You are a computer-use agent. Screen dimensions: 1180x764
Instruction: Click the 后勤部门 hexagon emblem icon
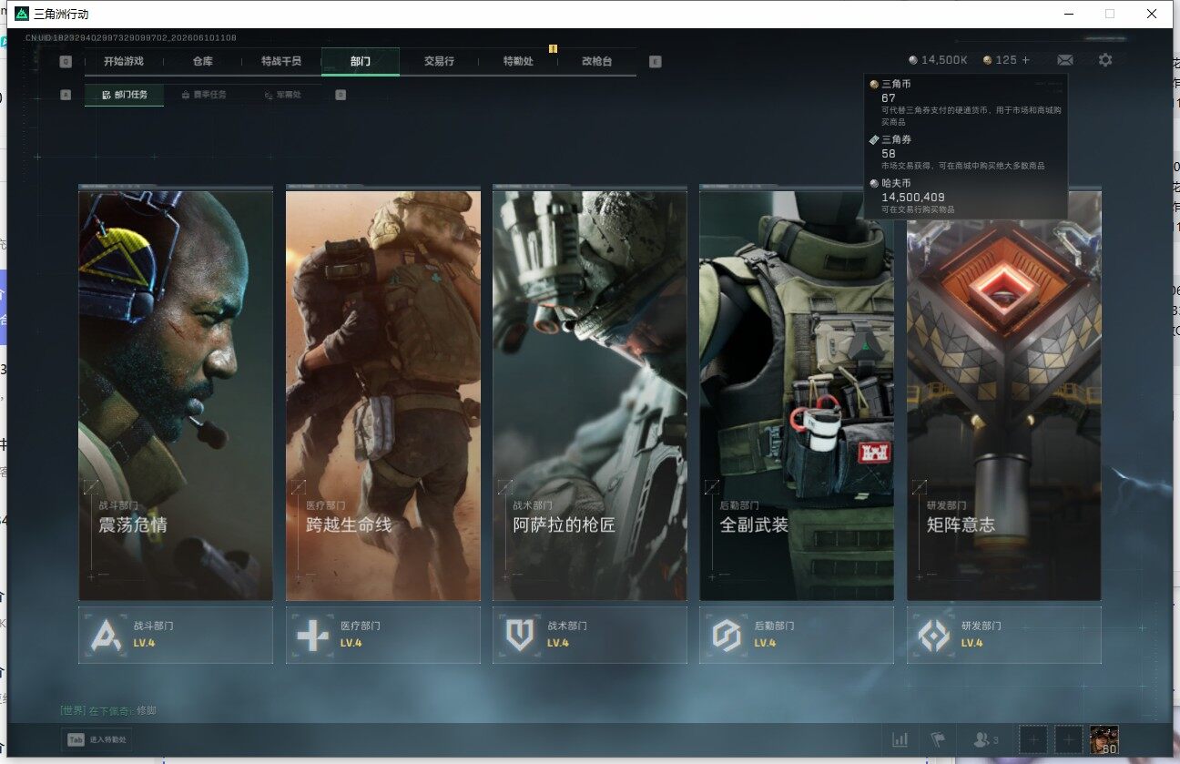[726, 635]
